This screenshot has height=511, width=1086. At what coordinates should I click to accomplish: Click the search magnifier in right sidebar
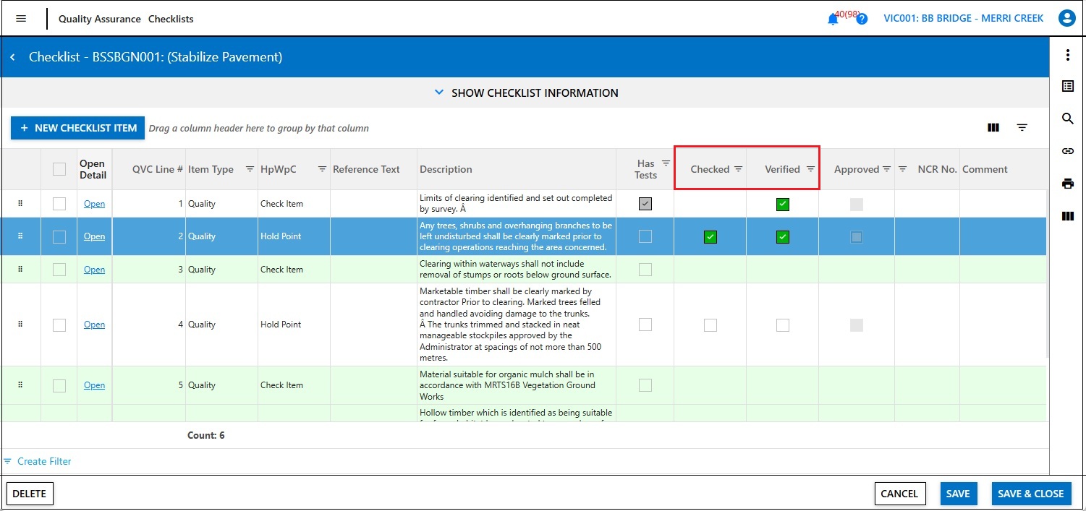[1068, 119]
